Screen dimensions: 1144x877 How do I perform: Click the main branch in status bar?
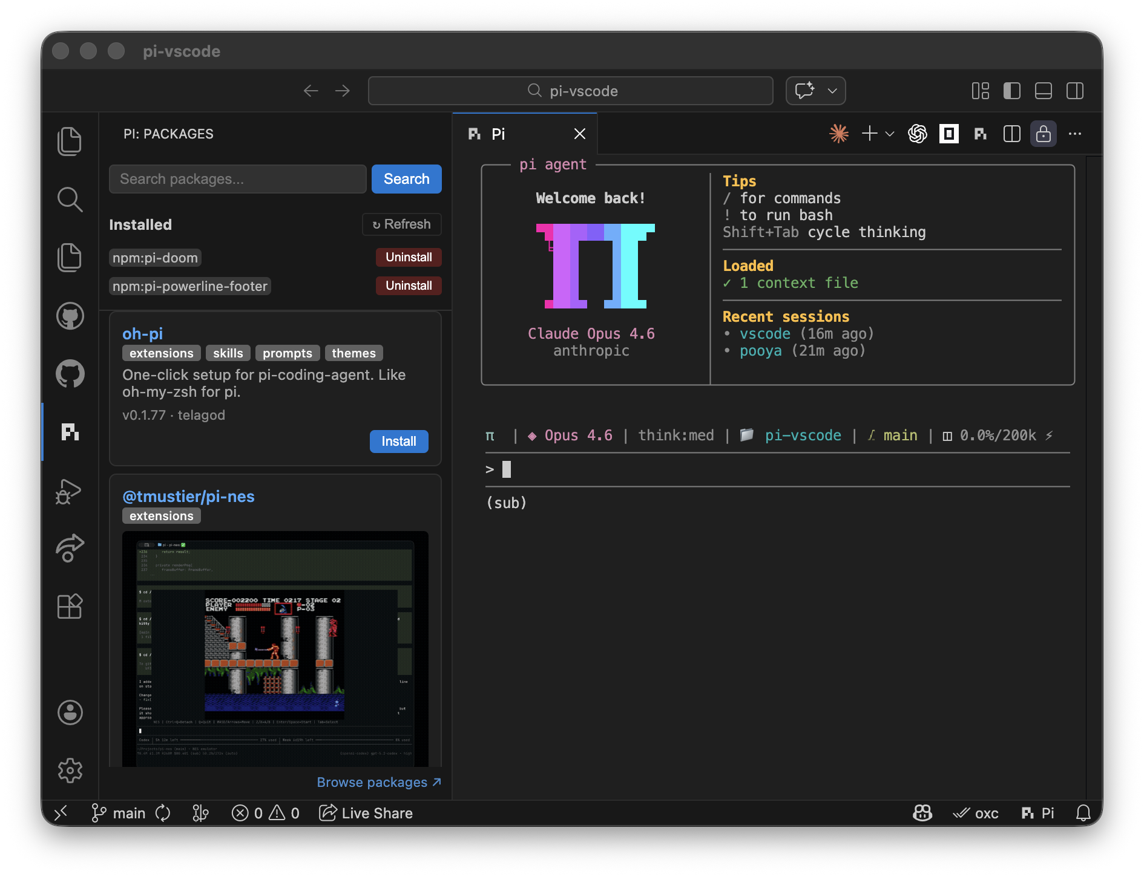click(x=119, y=813)
